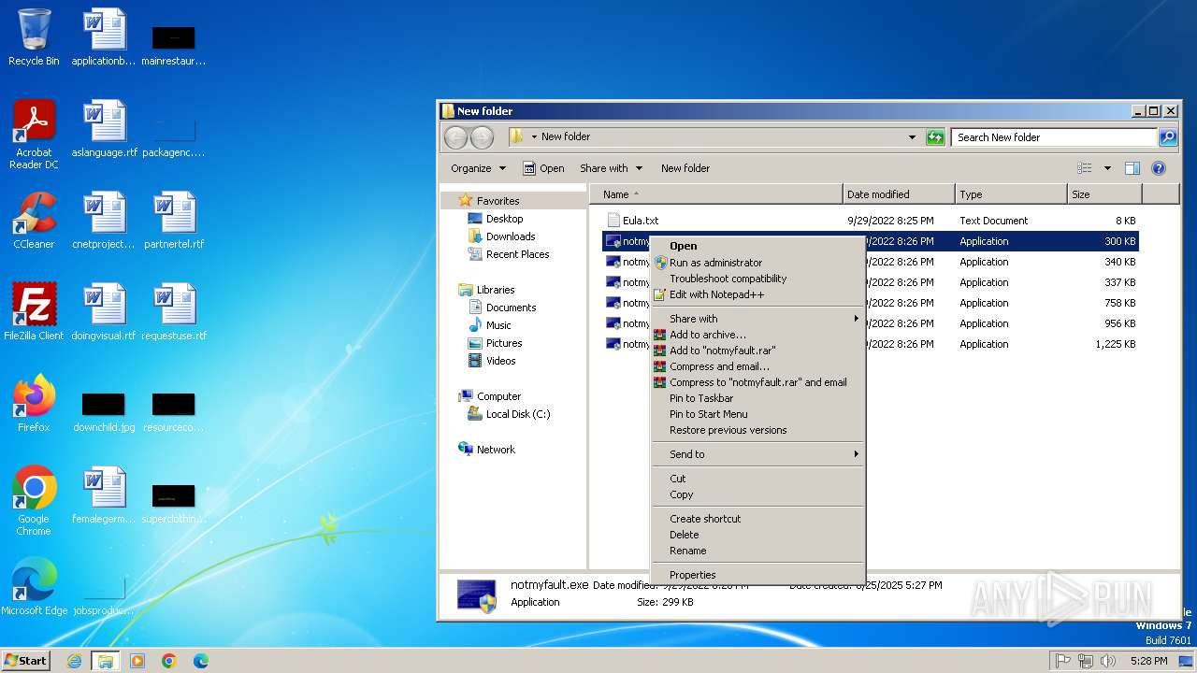Choose Rename from context menu

pyautogui.click(x=757, y=551)
